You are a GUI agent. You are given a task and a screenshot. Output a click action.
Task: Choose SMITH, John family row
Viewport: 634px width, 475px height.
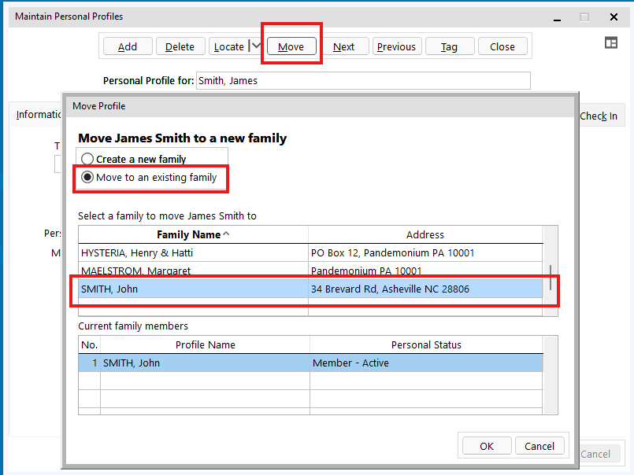(193, 289)
